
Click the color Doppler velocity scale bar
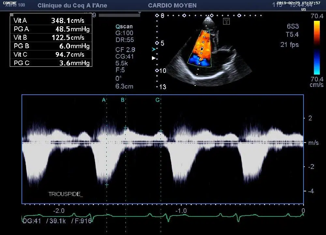[317, 48]
